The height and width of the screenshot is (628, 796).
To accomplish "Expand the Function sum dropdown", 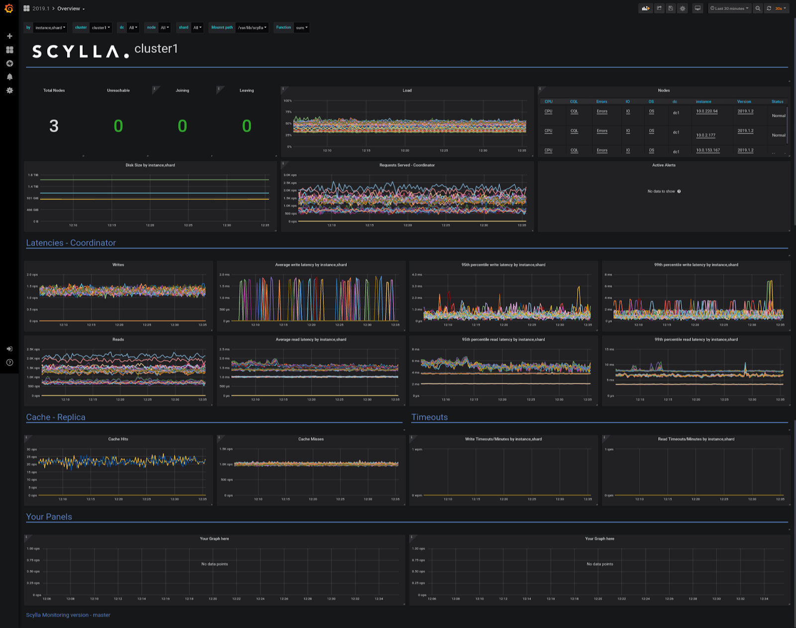I will click(301, 28).
